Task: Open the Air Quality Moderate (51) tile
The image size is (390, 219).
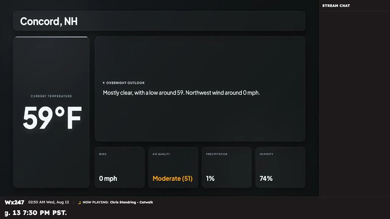Action: coord(173,167)
